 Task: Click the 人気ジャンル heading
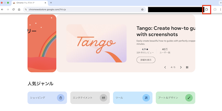point(40,84)
